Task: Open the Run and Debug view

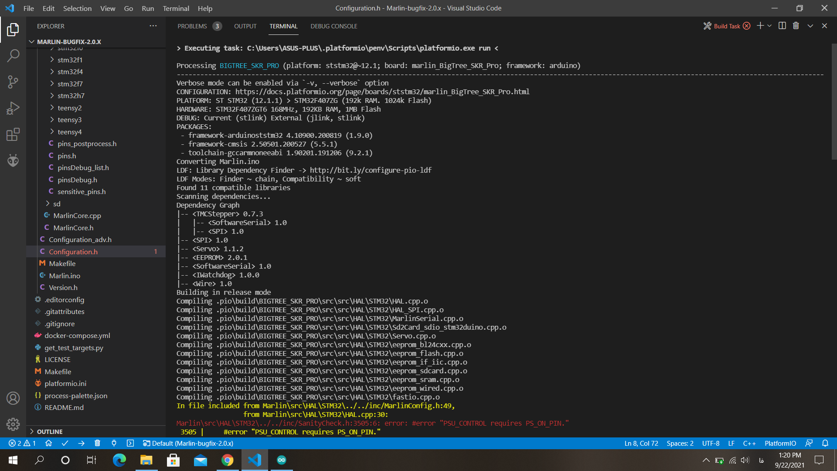Action: click(x=13, y=108)
